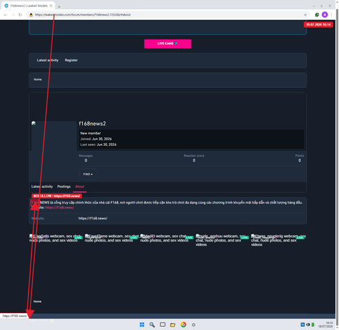Click the browser forward arrow
Image resolution: width=339 pixels, height=330 pixels.
coord(13,15)
